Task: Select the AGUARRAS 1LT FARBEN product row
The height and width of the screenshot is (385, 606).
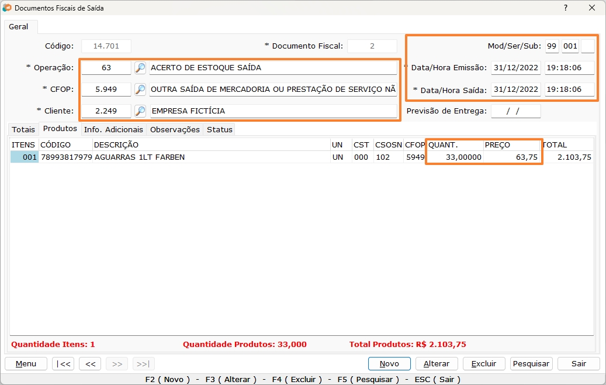Action: [175, 157]
